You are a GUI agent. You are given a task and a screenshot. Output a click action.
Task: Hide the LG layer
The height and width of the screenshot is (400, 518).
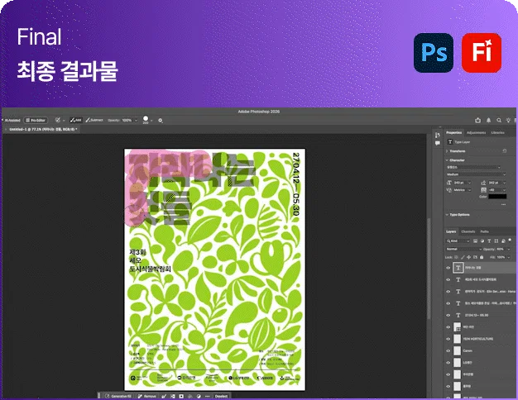click(448, 363)
